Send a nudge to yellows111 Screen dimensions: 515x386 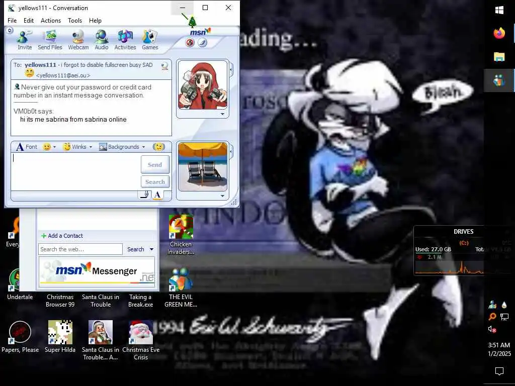[x=158, y=147]
